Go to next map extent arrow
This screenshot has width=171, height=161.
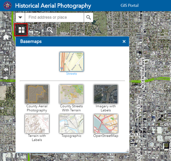coord(6,78)
